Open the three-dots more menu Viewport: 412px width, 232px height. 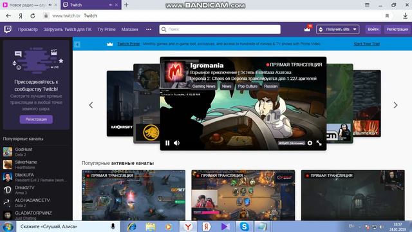coord(149,30)
